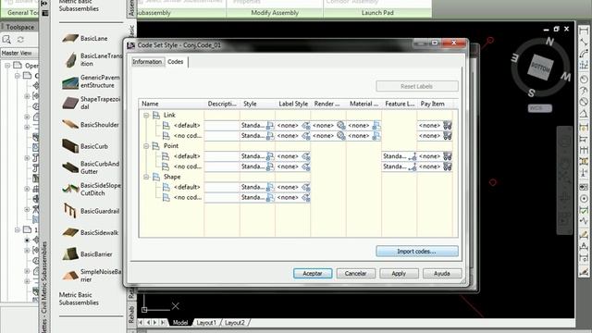Open pay item picker for Link default
592x333 pixels.
(448, 126)
